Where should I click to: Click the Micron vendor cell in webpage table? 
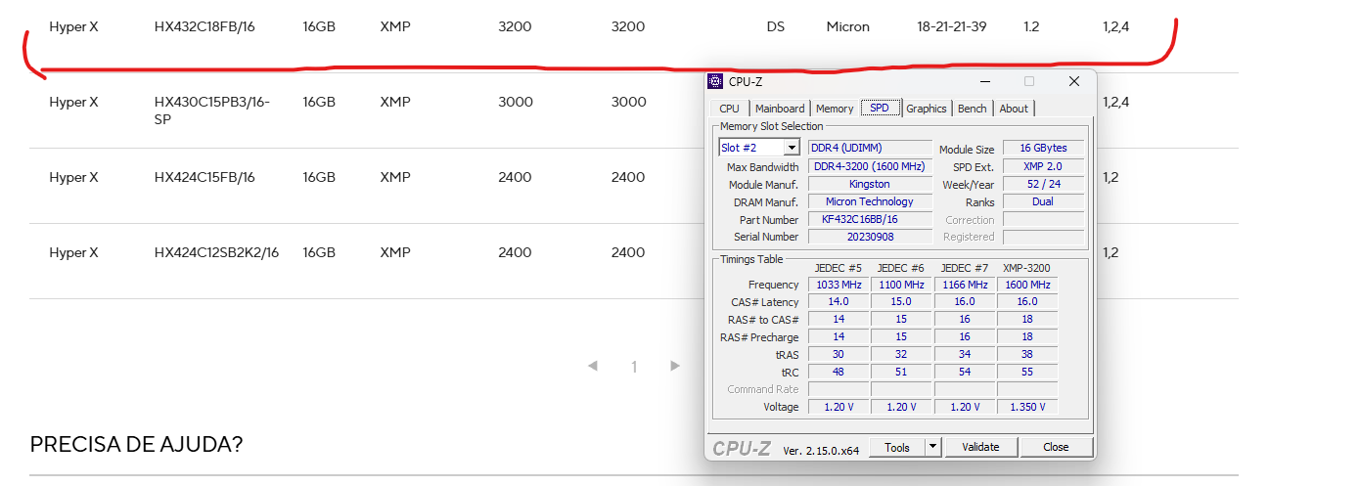click(x=847, y=27)
